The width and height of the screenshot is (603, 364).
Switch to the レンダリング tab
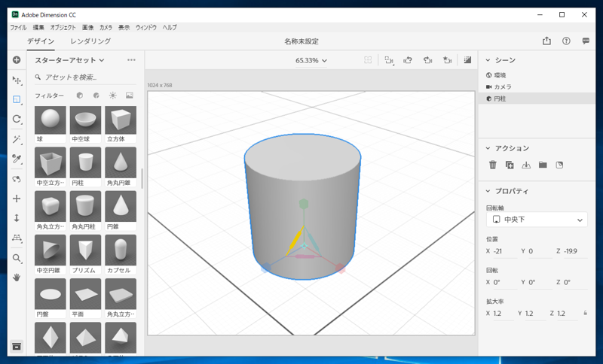coord(90,41)
